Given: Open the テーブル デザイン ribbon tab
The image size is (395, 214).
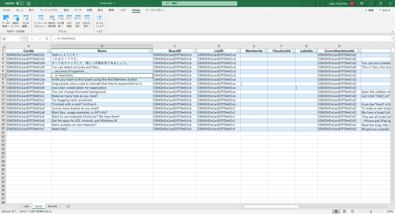Looking at the screenshot, I should coord(155,10).
